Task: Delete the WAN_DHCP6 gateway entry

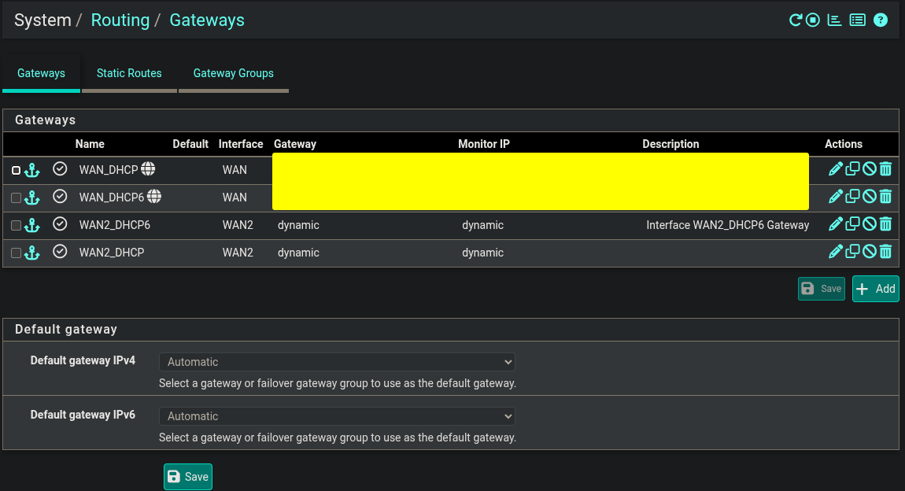Action: (885, 197)
